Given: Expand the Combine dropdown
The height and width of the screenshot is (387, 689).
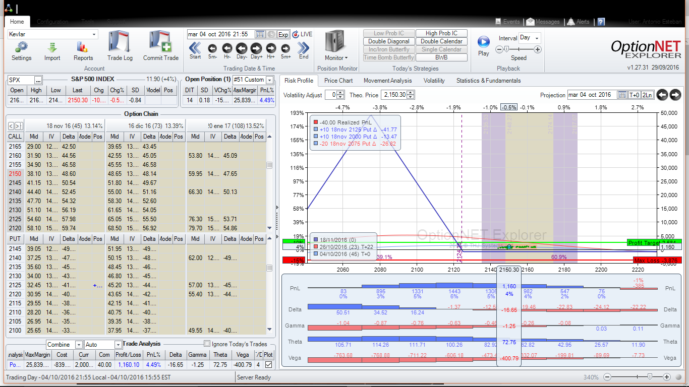Looking at the screenshot, I should (79, 345).
